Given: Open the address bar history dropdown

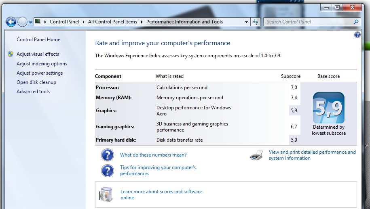Looking at the screenshot, I should pyautogui.click(x=246, y=22).
